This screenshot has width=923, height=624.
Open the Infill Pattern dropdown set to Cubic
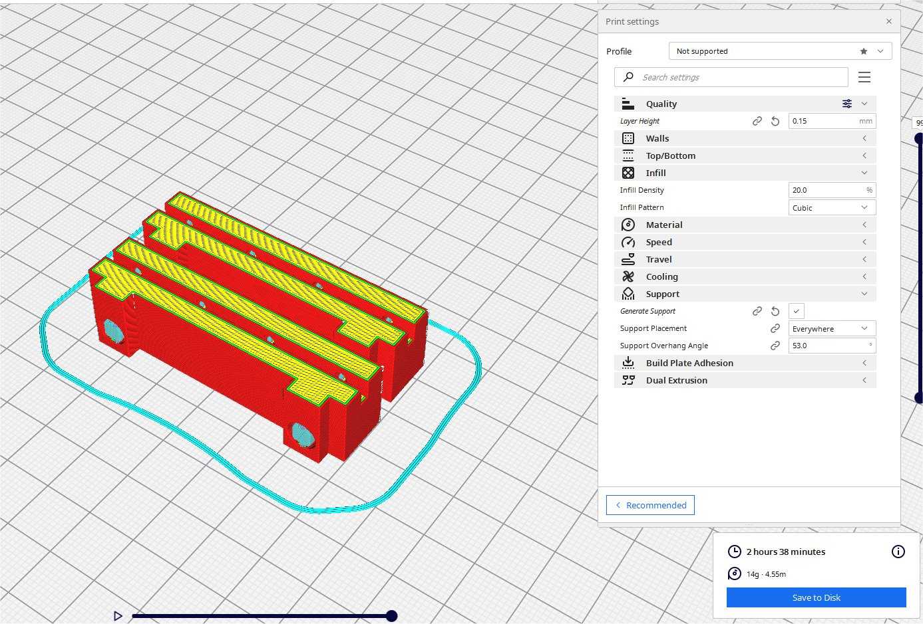tap(832, 207)
